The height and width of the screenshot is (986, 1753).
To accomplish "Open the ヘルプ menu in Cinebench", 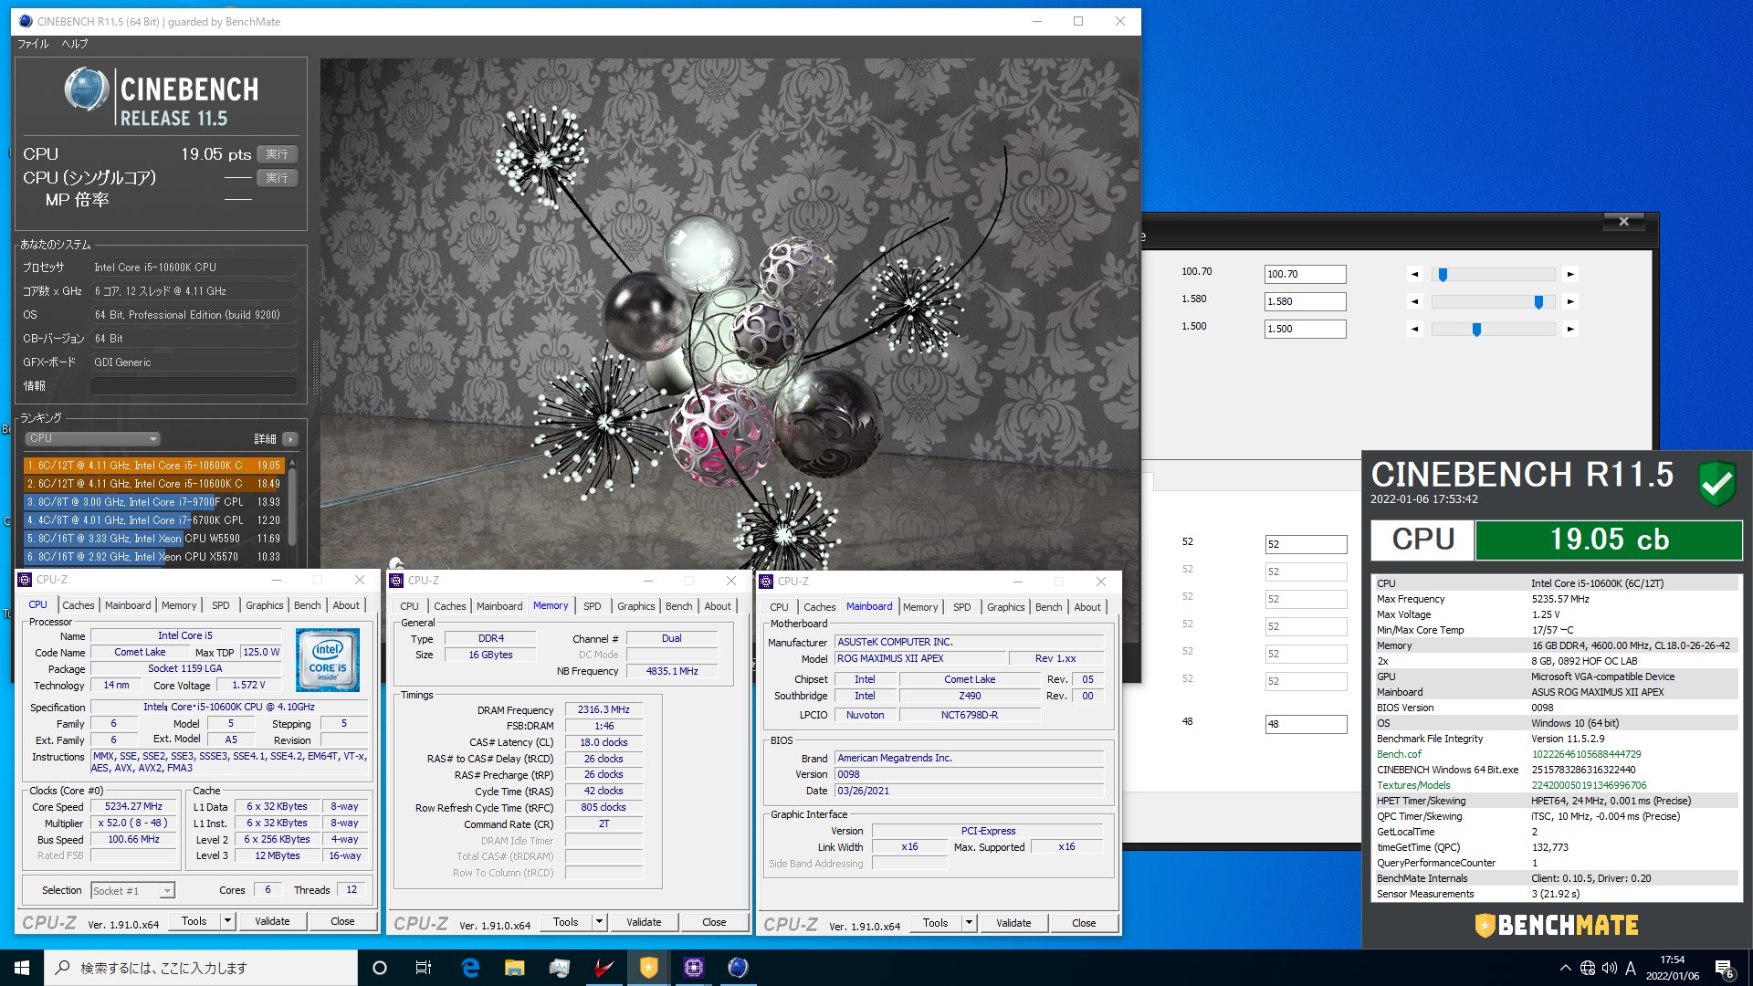I will (x=75, y=44).
